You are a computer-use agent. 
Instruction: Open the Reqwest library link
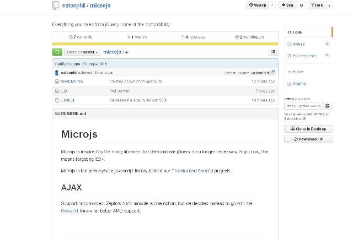[69, 211]
